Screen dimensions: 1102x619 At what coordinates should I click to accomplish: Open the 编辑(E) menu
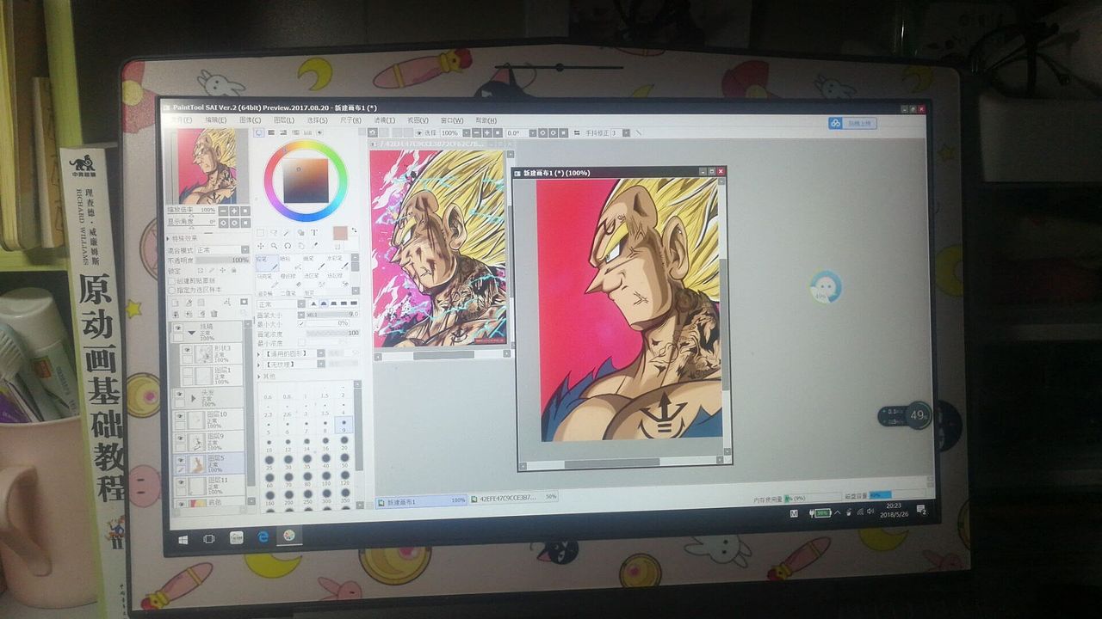coord(215,120)
